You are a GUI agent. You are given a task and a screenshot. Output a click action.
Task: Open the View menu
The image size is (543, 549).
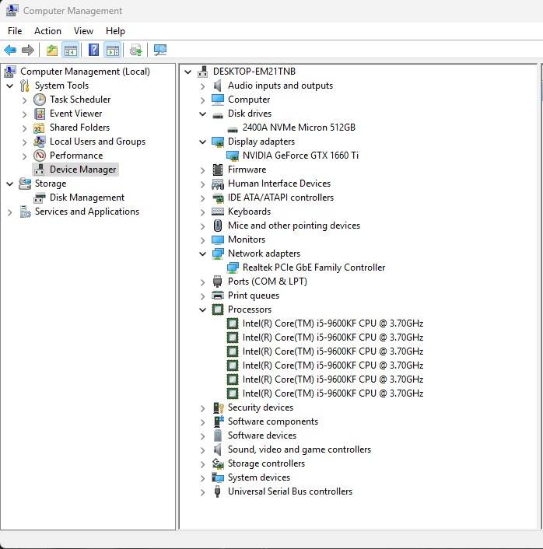click(x=83, y=31)
